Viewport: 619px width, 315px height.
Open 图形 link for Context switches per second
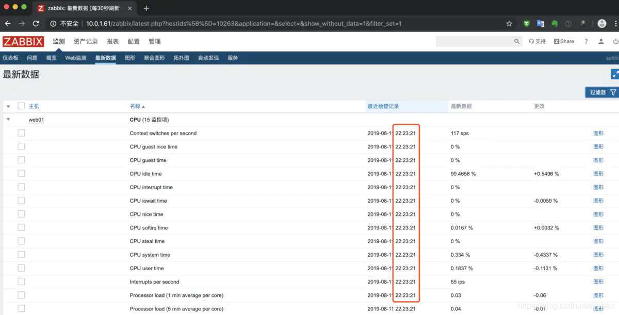(598, 133)
